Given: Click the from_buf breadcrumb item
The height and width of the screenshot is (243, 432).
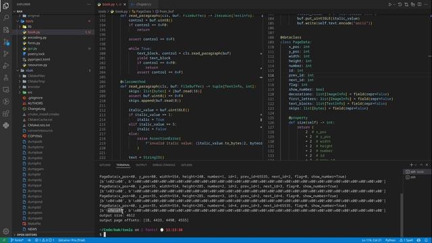Looking at the screenshot, I should point(165,11).
